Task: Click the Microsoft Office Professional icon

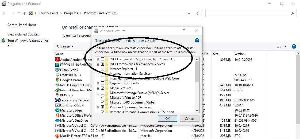Action: click(x=57, y=115)
